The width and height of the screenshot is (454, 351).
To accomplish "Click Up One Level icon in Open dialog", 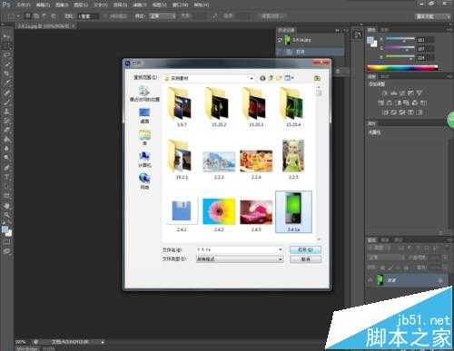I will click(x=271, y=78).
